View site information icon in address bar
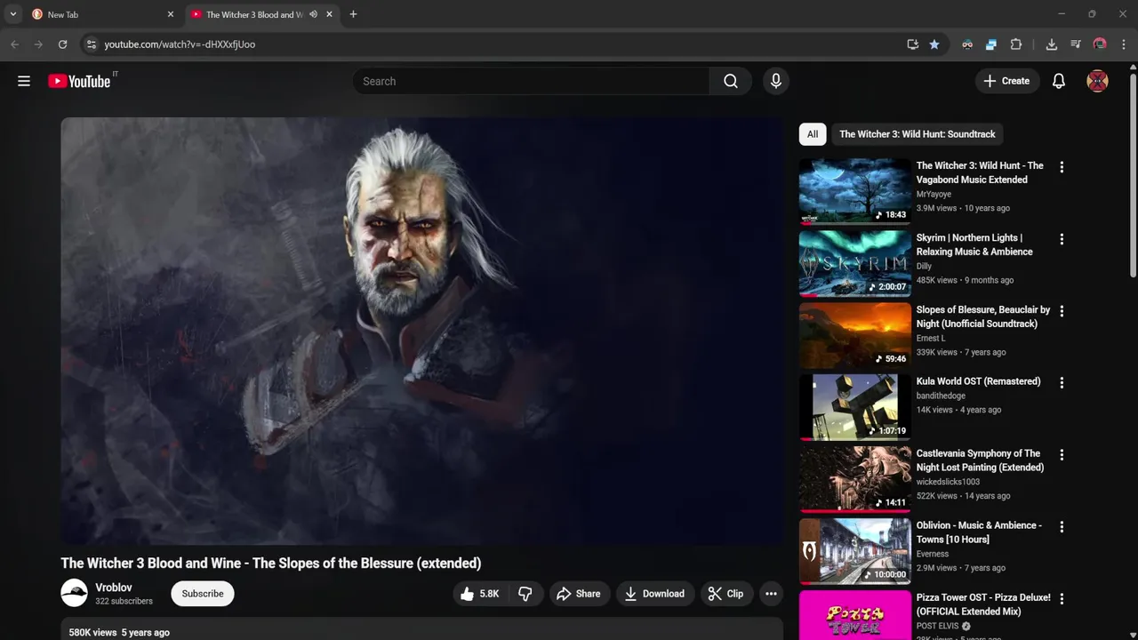The width and height of the screenshot is (1138, 640). [91, 44]
